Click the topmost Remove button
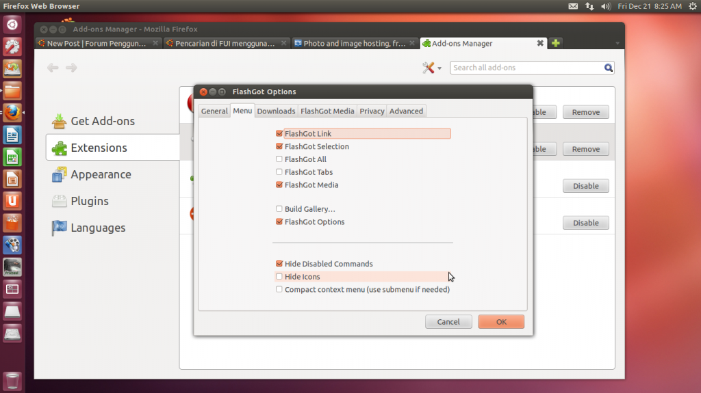The width and height of the screenshot is (701, 393). click(x=586, y=112)
